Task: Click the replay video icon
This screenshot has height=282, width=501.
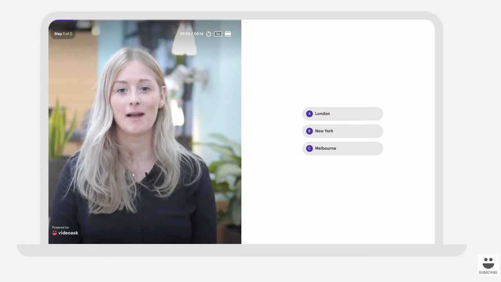Action: [208, 34]
